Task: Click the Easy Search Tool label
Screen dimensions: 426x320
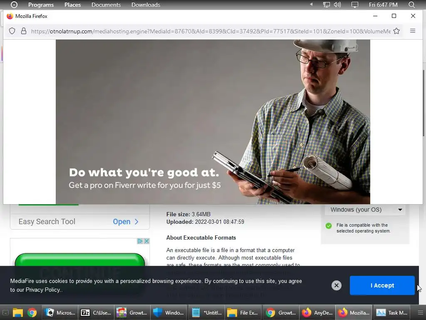Action: pos(47,222)
